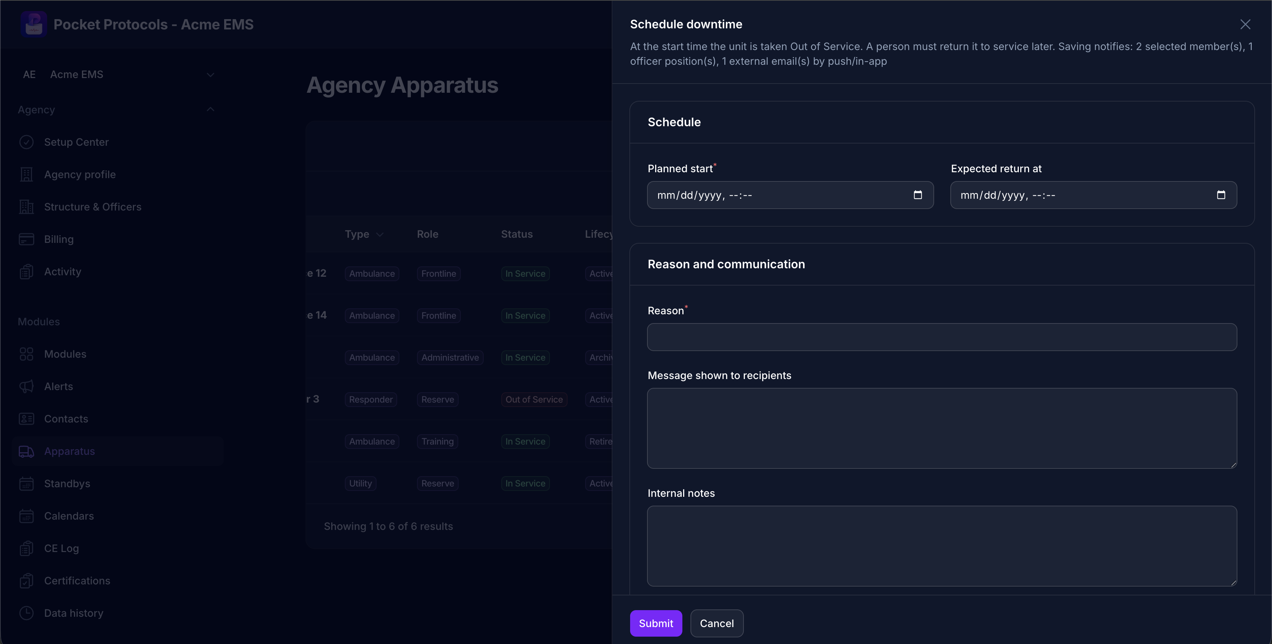Click the Apparatus truck icon
1272x644 pixels.
pos(26,452)
